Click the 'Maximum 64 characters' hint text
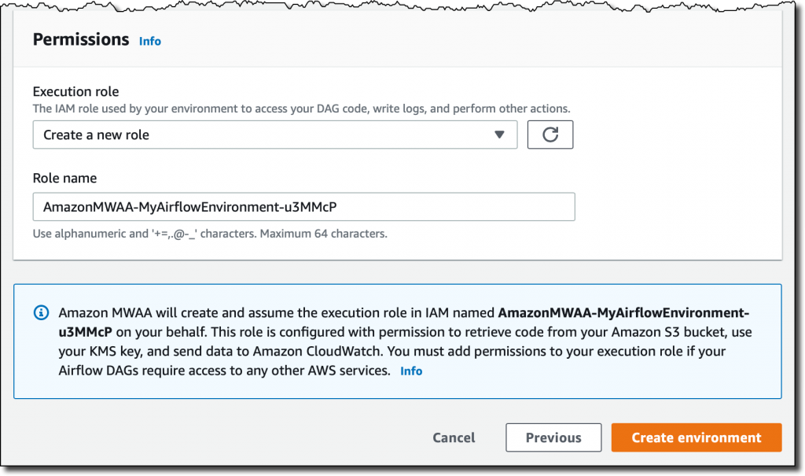 pyautogui.click(x=323, y=234)
